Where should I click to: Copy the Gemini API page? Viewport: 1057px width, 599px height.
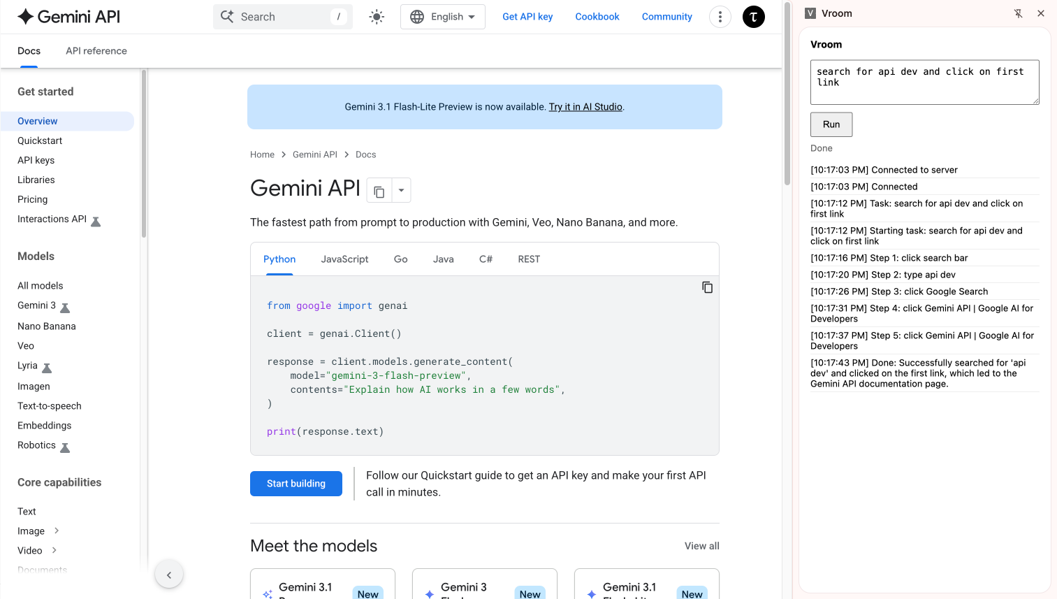click(379, 191)
